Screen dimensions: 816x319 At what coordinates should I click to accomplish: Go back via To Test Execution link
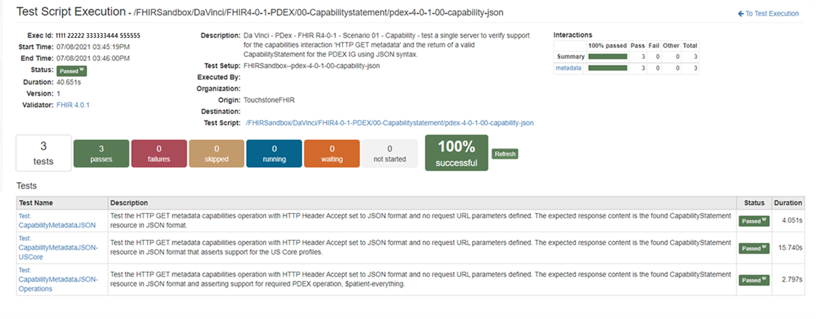[768, 14]
